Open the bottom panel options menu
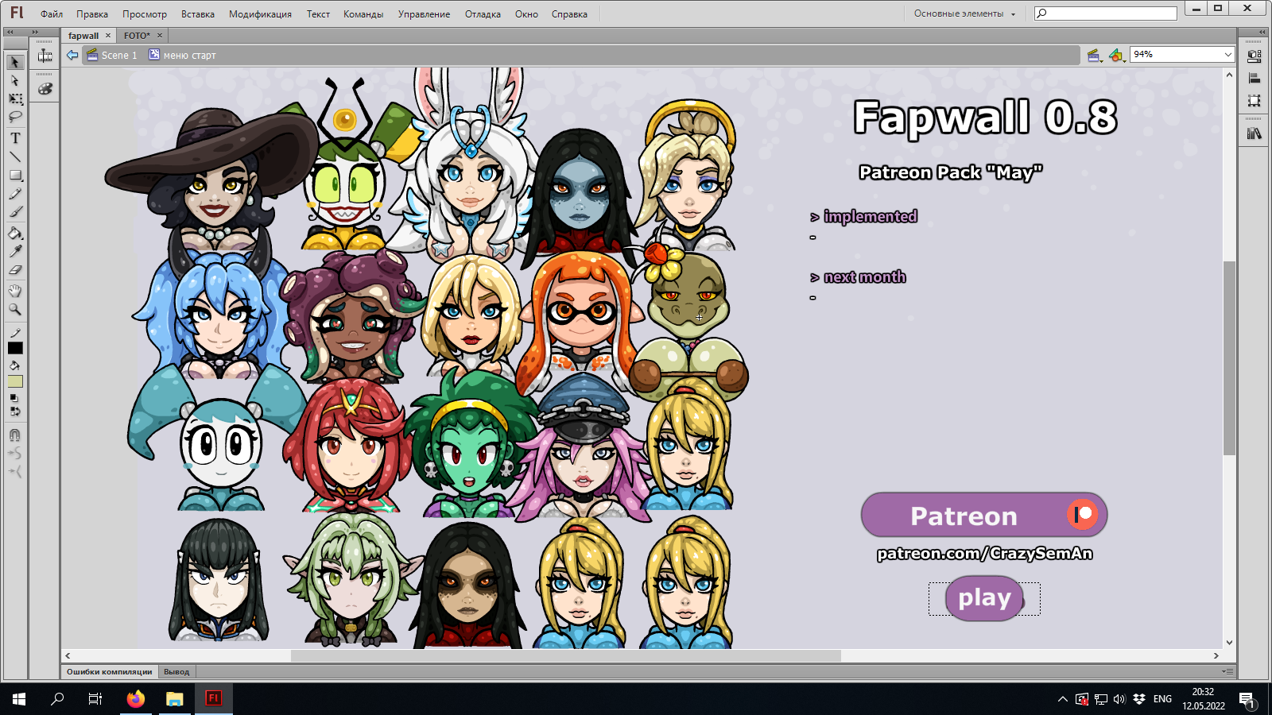Viewport: 1272px width, 715px height. point(1227,671)
